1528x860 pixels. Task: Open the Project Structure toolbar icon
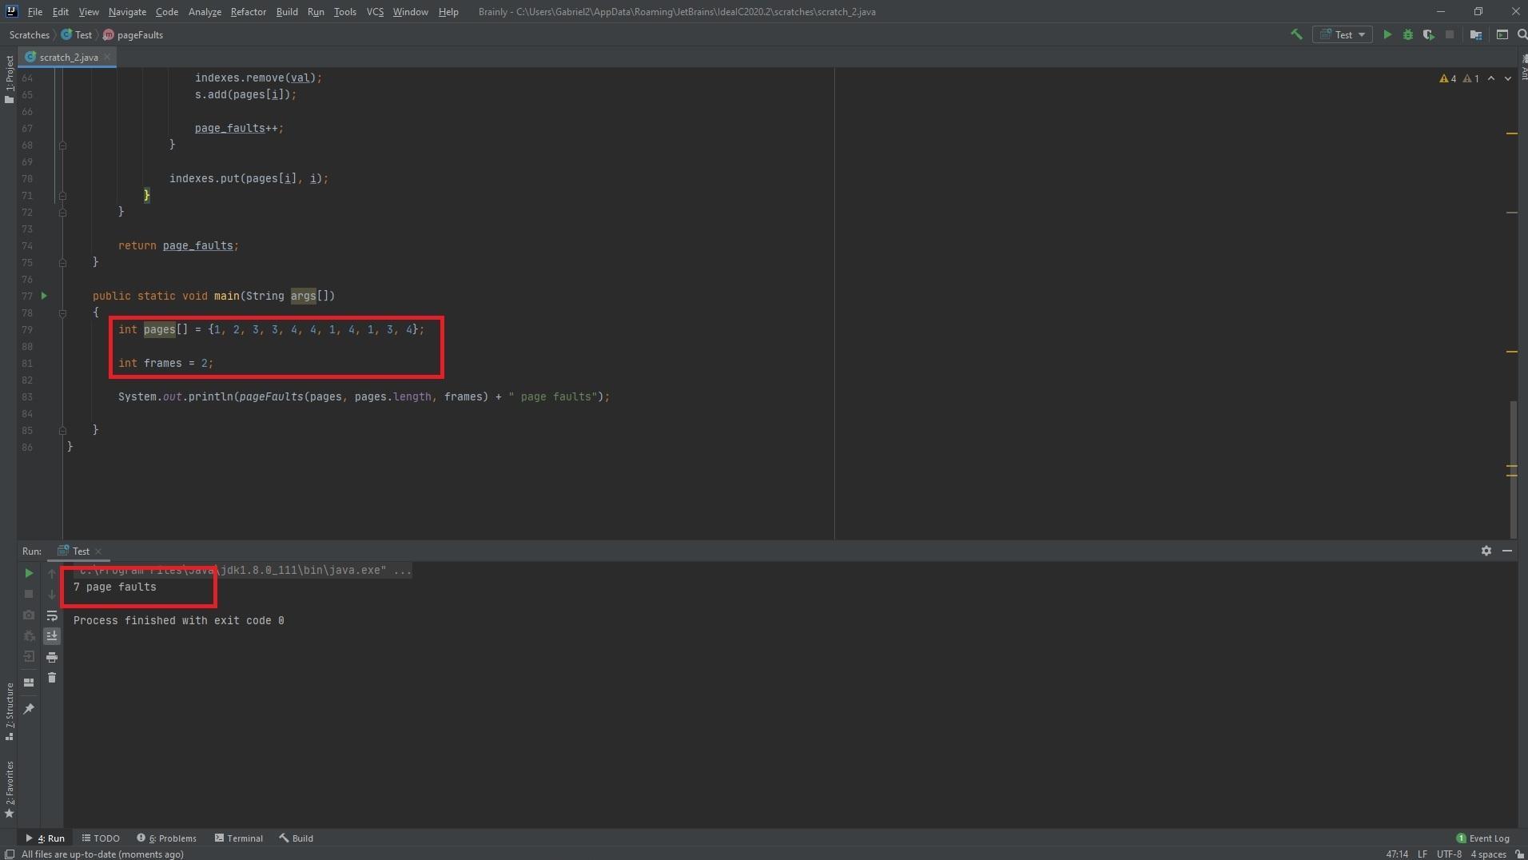[1475, 34]
